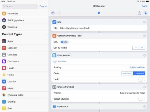Tap the battery status indicator
The height and width of the screenshot is (112, 150).
pos(147,1)
